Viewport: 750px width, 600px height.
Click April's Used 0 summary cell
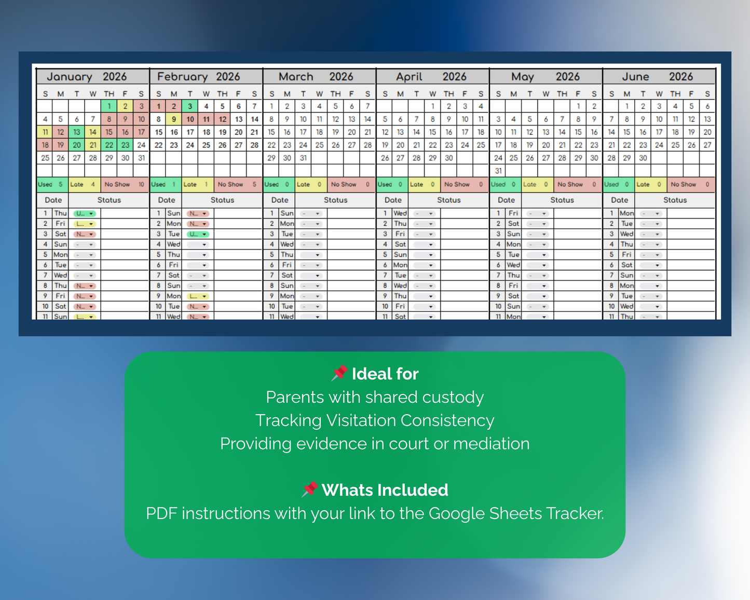pos(392,184)
